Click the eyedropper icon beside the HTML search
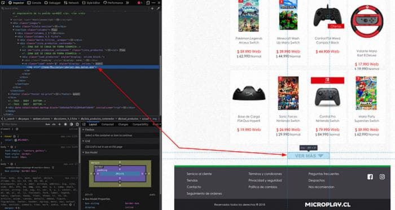The height and width of the screenshot is (210, 395). 158,8
